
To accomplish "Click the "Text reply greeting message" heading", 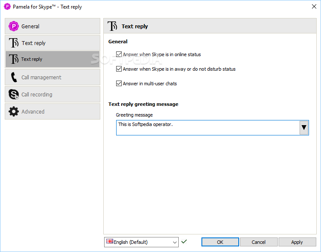I will pos(143,104).
